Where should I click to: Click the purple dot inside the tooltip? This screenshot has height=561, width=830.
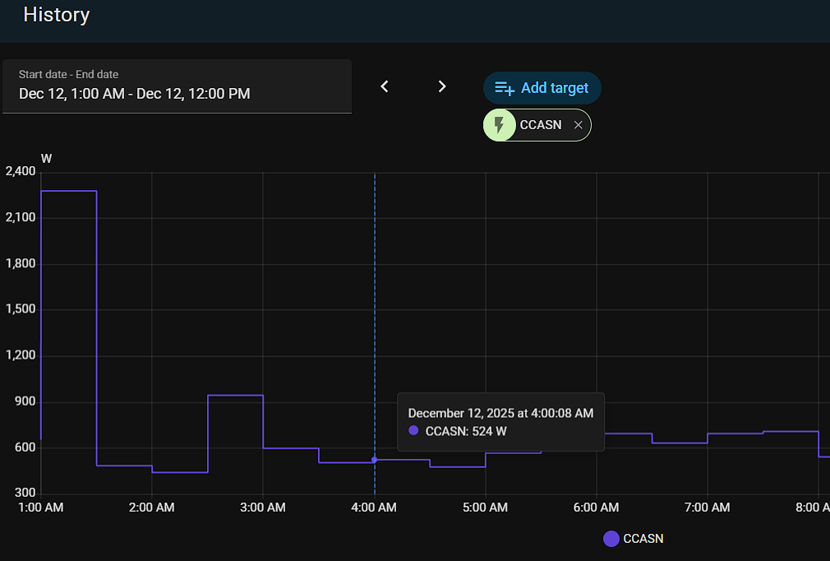[x=413, y=431]
